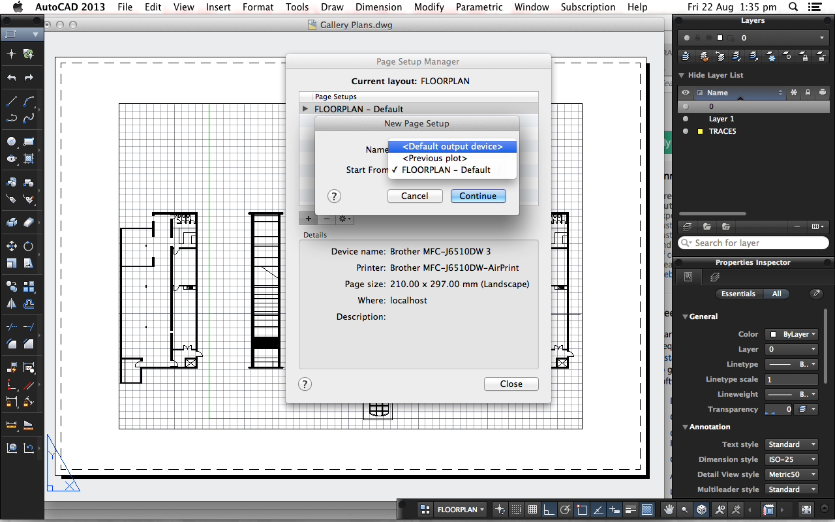Select the Move tool
The width and height of the screenshot is (835, 522).
(x=11, y=246)
